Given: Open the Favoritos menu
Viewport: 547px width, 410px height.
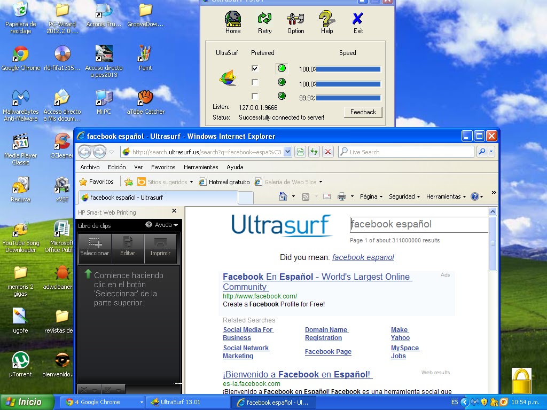Looking at the screenshot, I should 163,167.
